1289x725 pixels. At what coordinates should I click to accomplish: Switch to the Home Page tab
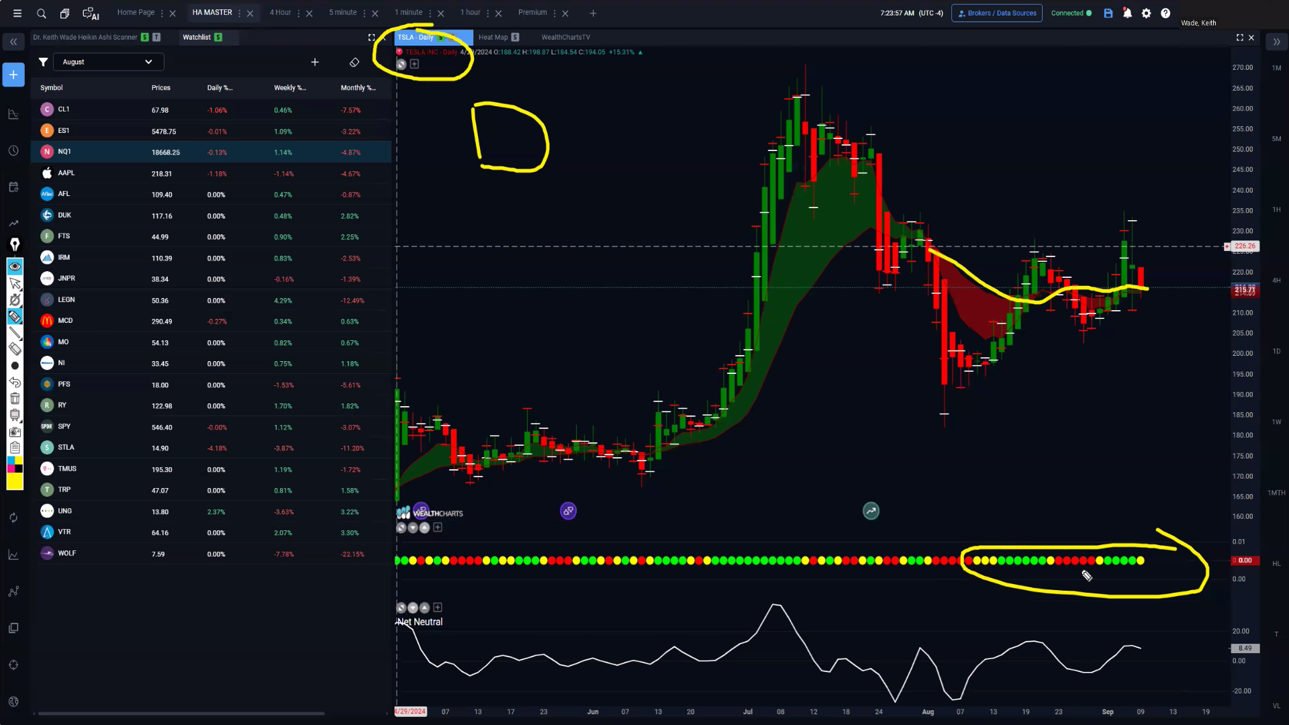pos(136,12)
